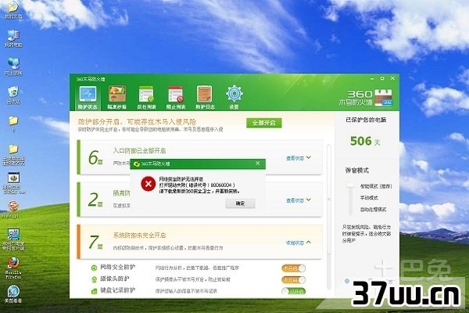The image size is (469, 313).
Task: Click the 7层 layer number
Action: [x=95, y=242]
